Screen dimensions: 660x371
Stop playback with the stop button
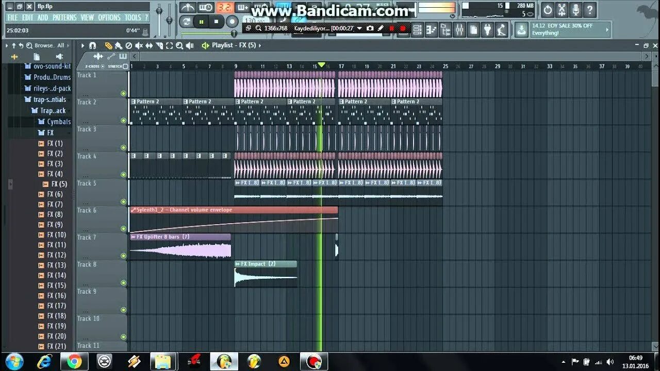(x=216, y=22)
